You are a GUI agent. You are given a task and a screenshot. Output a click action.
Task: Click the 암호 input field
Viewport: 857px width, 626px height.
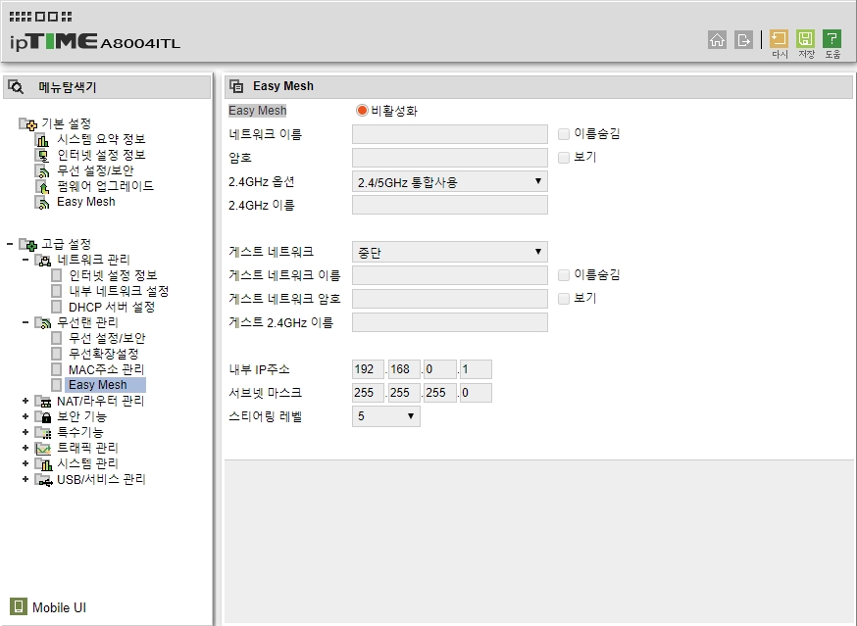450,158
